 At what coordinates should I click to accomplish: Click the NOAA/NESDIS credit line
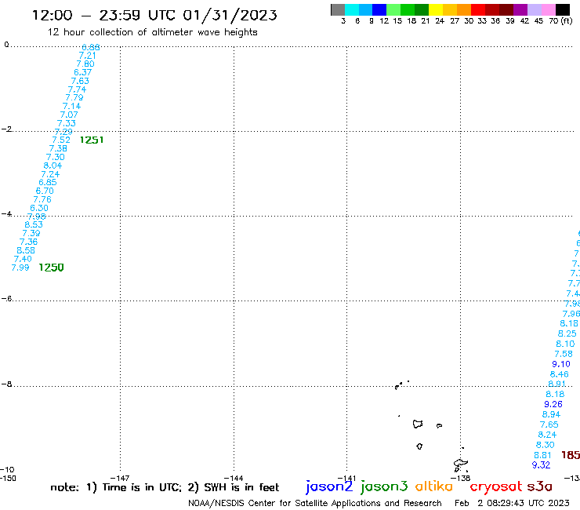(x=315, y=503)
